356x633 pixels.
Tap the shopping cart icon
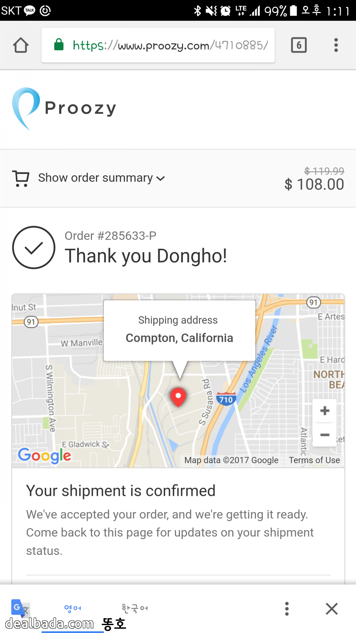[21, 178]
